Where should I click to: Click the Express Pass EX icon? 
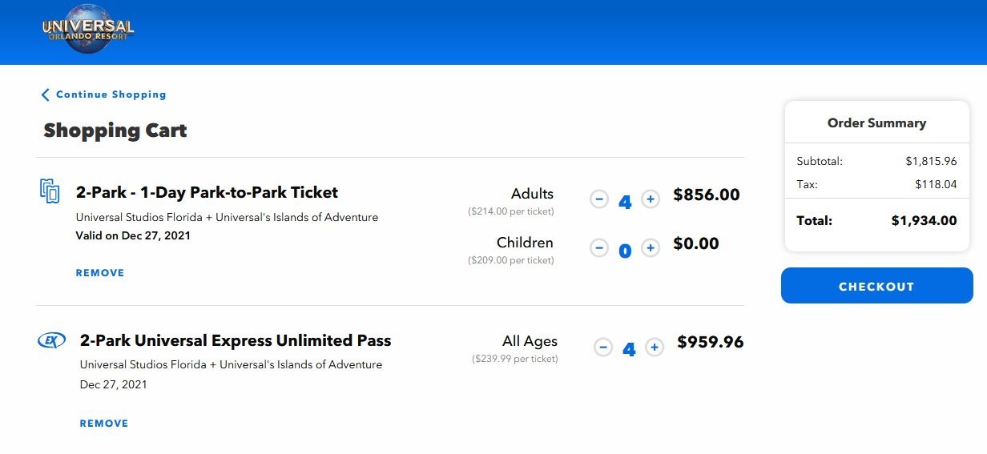pyautogui.click(x=52, y=341)
